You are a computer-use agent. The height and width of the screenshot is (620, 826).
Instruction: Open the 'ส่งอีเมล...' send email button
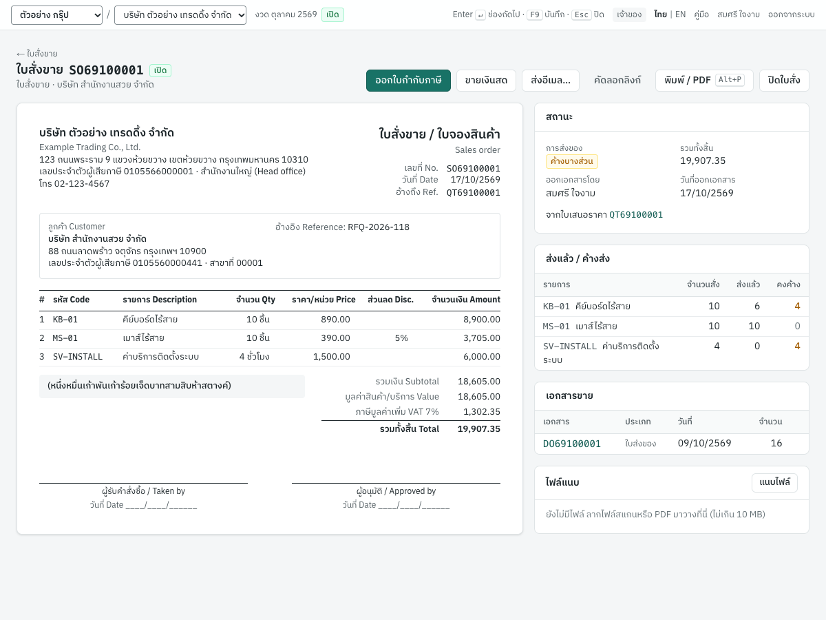coord(551,81)
